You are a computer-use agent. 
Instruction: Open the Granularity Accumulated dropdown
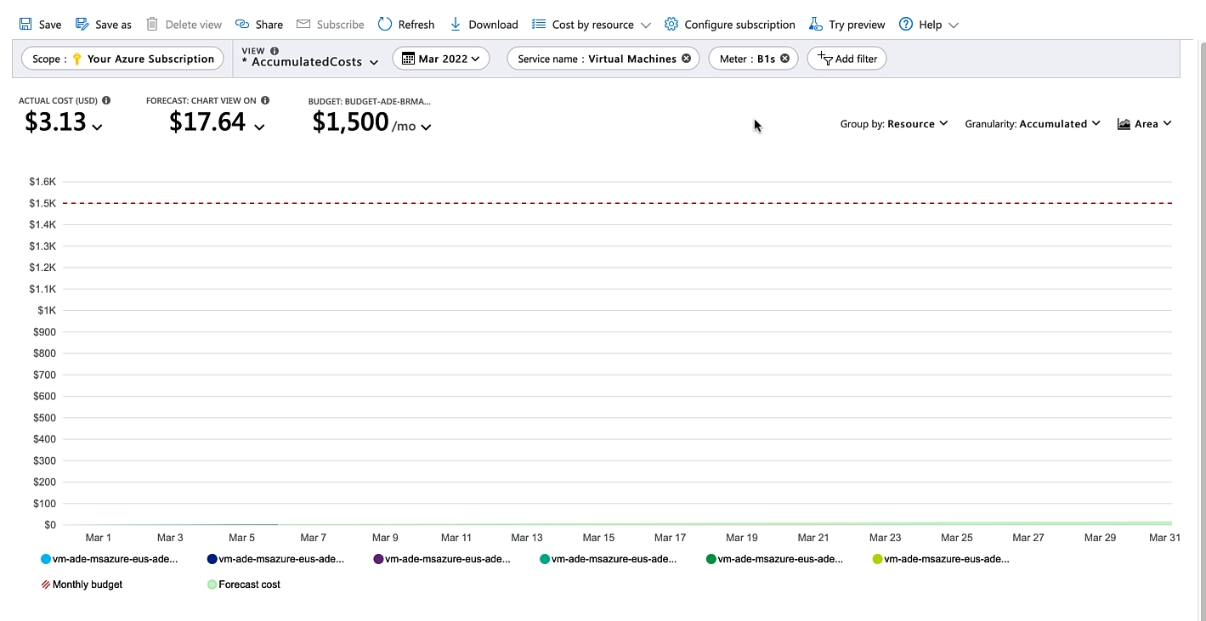[x=1033, y=124]
